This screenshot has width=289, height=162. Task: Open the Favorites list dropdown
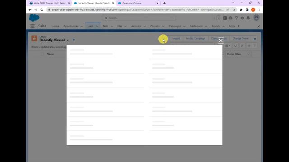point(219,18)
